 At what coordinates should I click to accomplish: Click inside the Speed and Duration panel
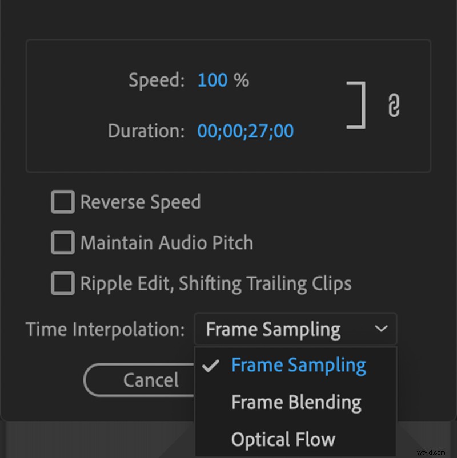tap(228, 106)
